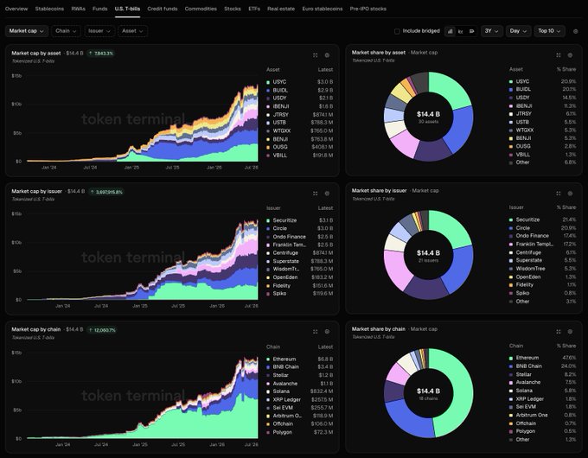Screen dimensions: 588x458
Task: Click Other row in Market share by asset legend
Action: pos(542,162)
